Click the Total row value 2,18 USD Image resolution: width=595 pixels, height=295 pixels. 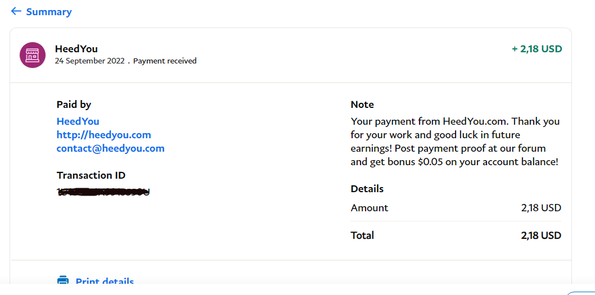(541, 235)
